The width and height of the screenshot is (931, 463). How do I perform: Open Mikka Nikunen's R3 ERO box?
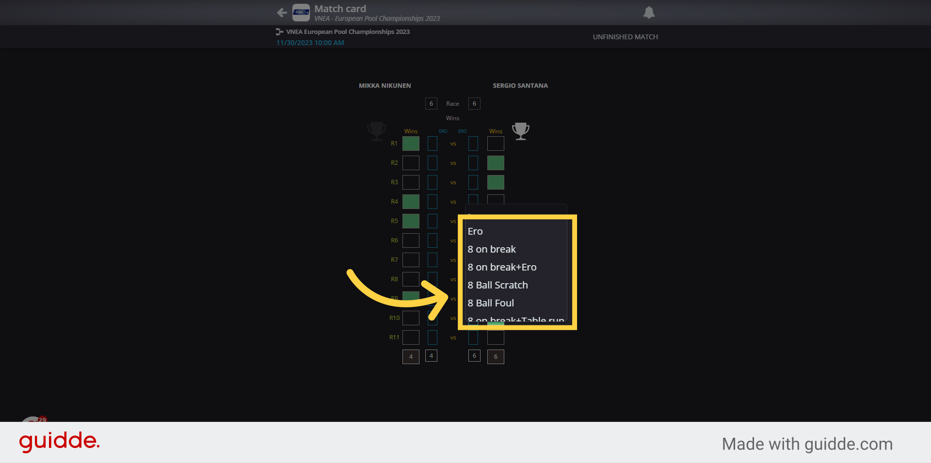tap(433, 182)
